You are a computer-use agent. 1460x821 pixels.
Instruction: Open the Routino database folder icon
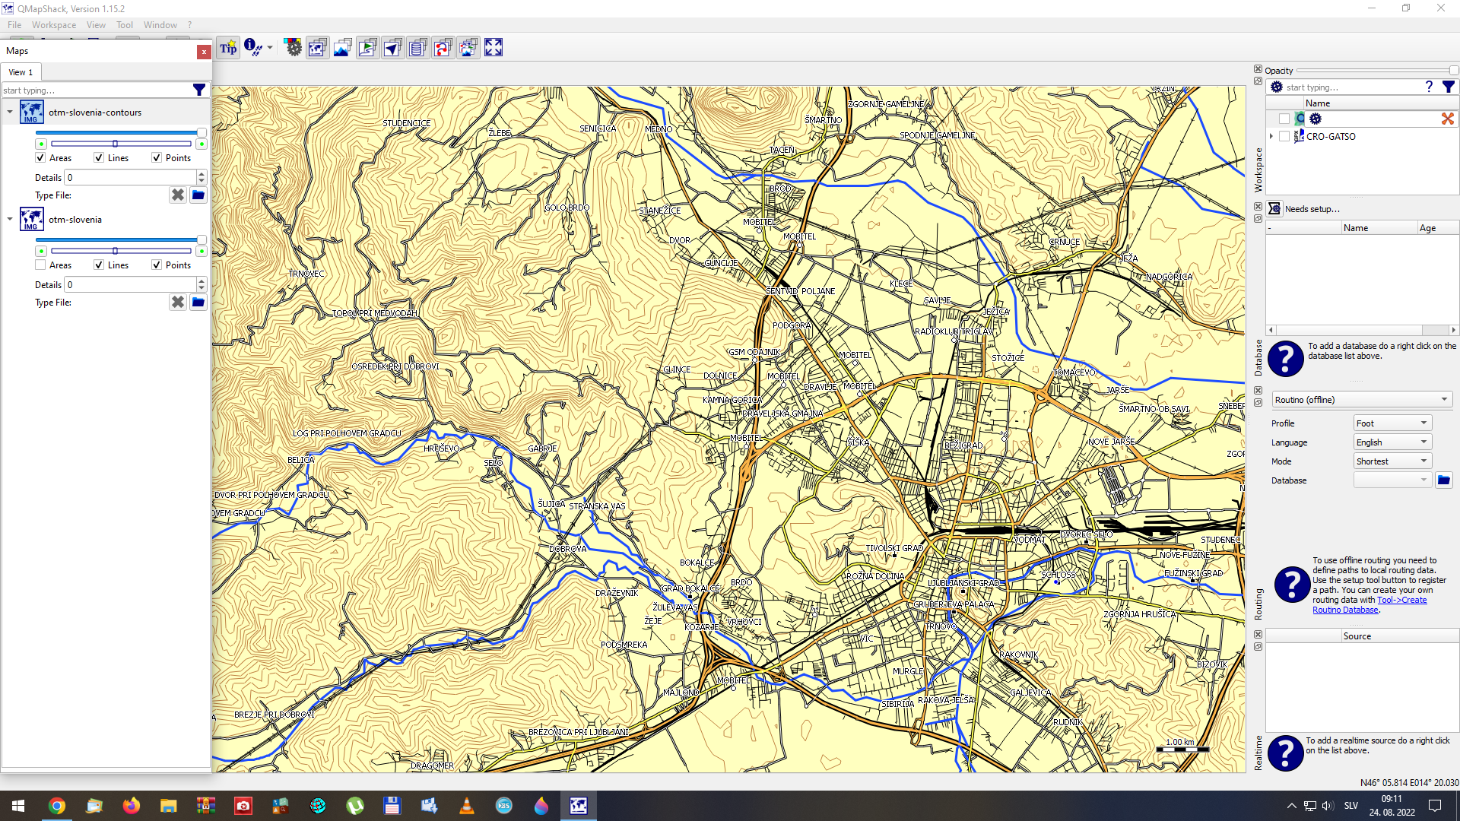[1443, 480]
